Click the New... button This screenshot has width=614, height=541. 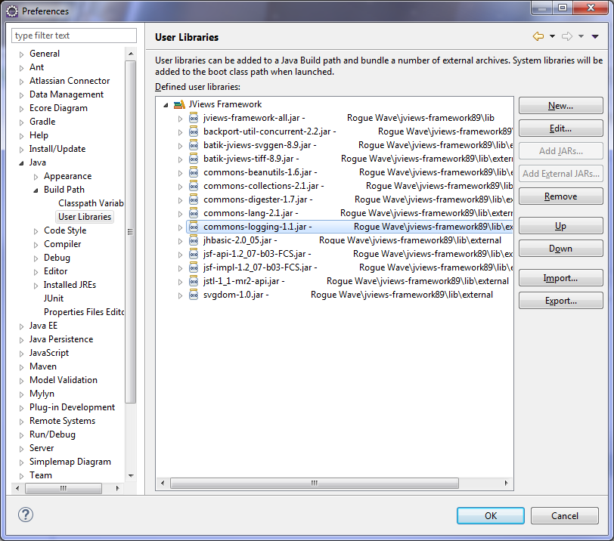click(x=560, y=106)
